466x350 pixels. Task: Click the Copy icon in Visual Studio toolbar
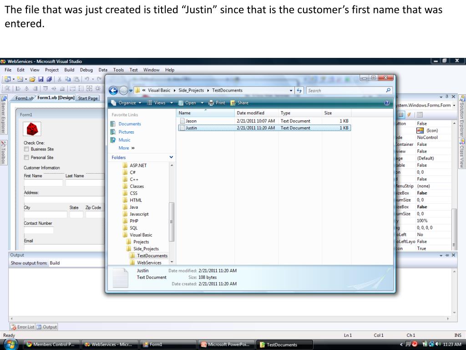point(68,79)
